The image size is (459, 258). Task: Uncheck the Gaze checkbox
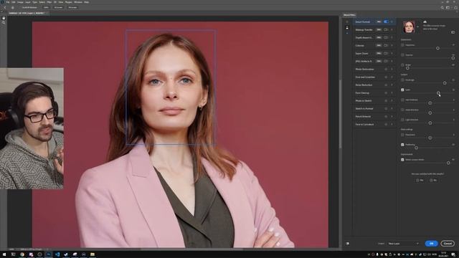402,90
